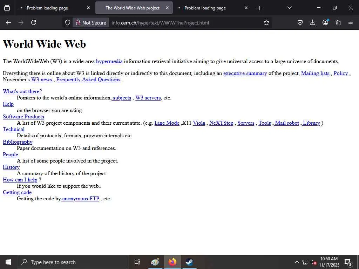Visit the People link
This screenshot has width=359, height=269.
(10, 154)
